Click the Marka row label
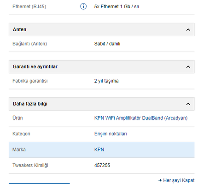Viewport: 221px width, 184px height. (19, 150)
